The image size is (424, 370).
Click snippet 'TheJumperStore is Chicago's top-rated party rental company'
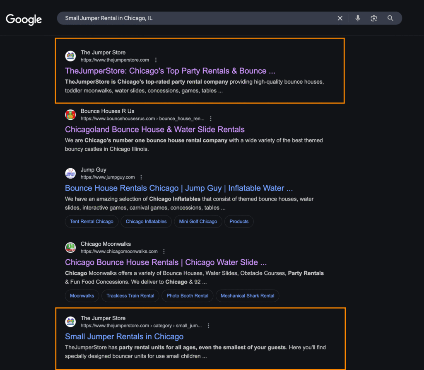coord(147,82)
